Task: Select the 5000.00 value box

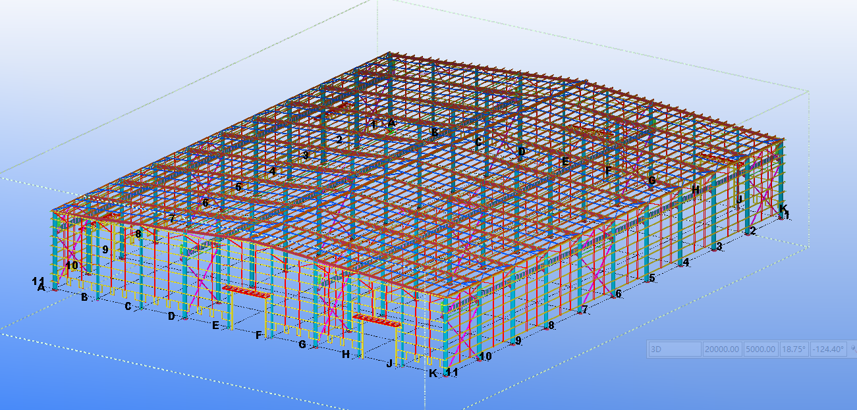Action: click(760, 349)
